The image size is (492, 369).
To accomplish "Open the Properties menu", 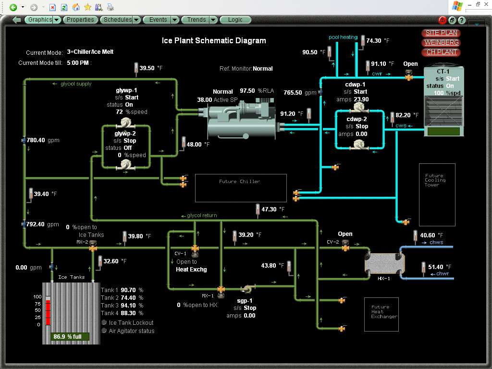I will [80, 20].
